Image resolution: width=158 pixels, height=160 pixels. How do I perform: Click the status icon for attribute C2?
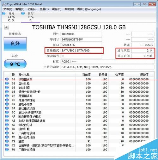[x=7, y=141]
